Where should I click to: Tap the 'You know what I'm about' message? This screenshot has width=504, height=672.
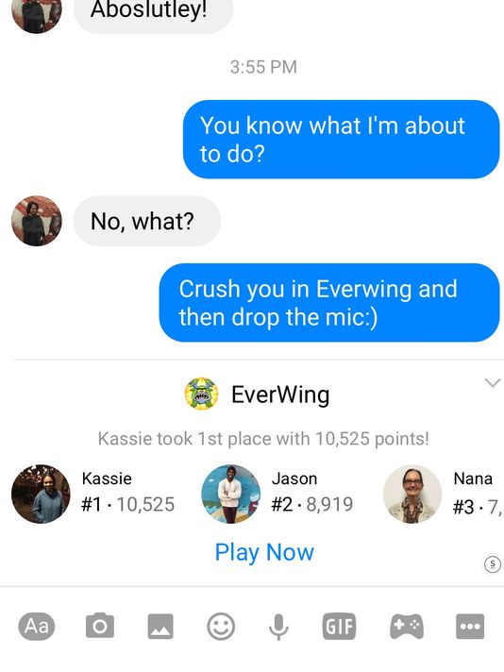pyautogui.click(x=341, y=140)
